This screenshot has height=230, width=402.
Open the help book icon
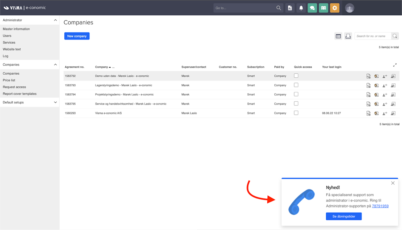click(323, 8)
